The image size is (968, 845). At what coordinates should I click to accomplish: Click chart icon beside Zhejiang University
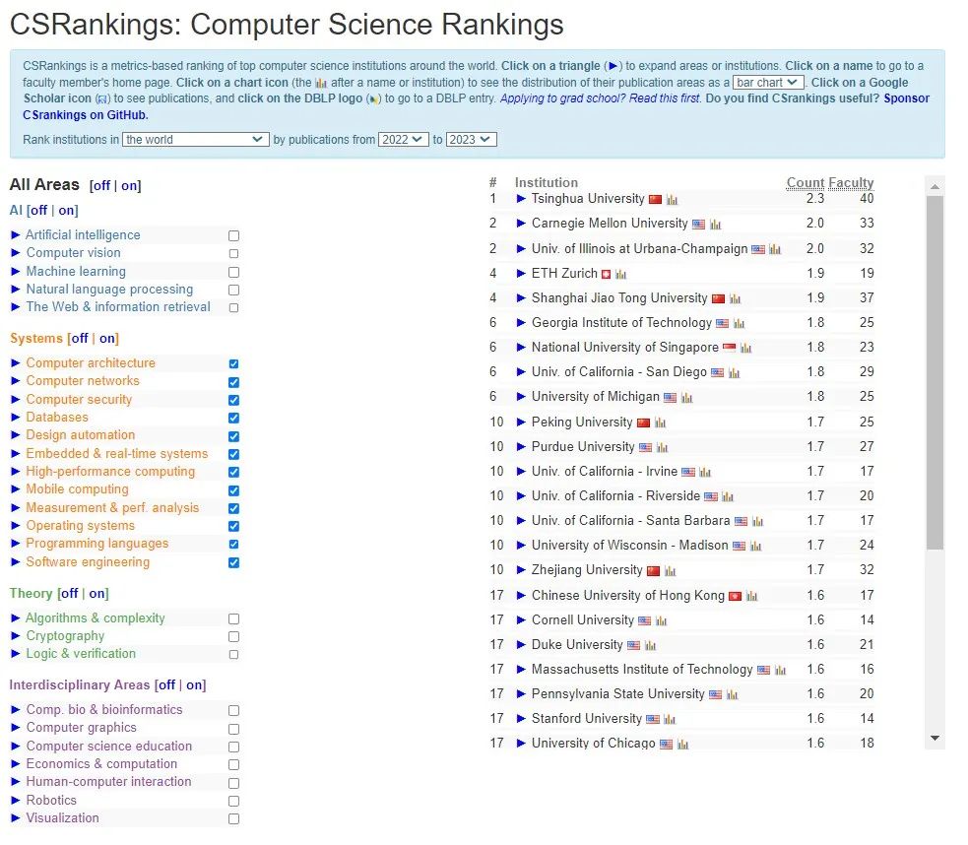point(671,571)
